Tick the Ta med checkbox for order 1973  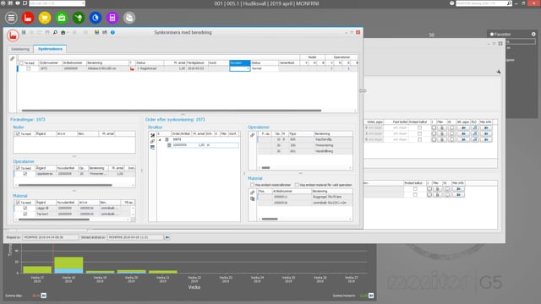point(29,68)
